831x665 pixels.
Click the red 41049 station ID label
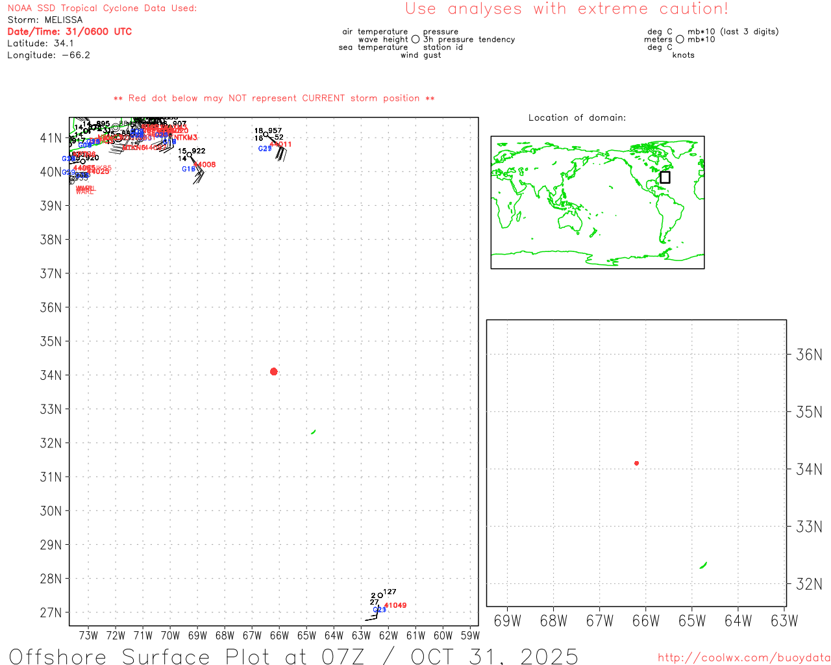[x=395, y=605]
